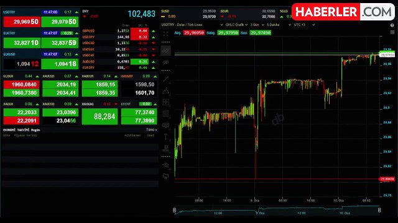
Task: Select the USDCAD row
Action: [119, 43]
